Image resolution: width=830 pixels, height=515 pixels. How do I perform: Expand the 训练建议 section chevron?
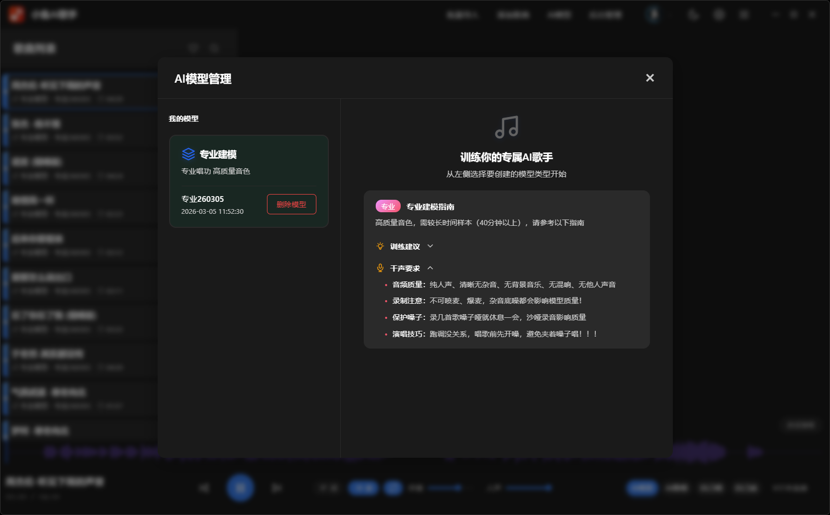[430, 246]
